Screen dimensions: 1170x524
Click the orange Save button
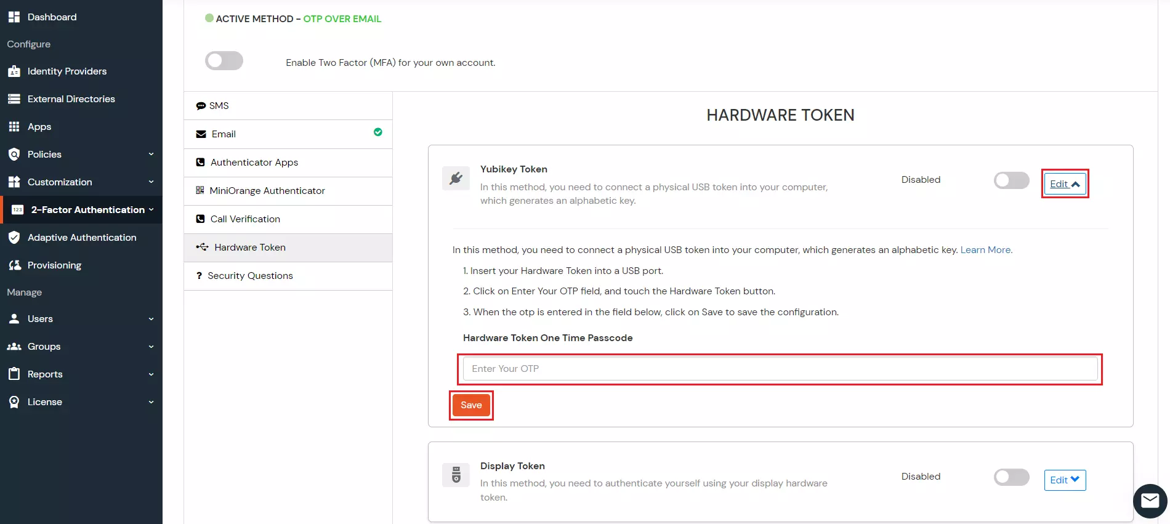point(471,405)
